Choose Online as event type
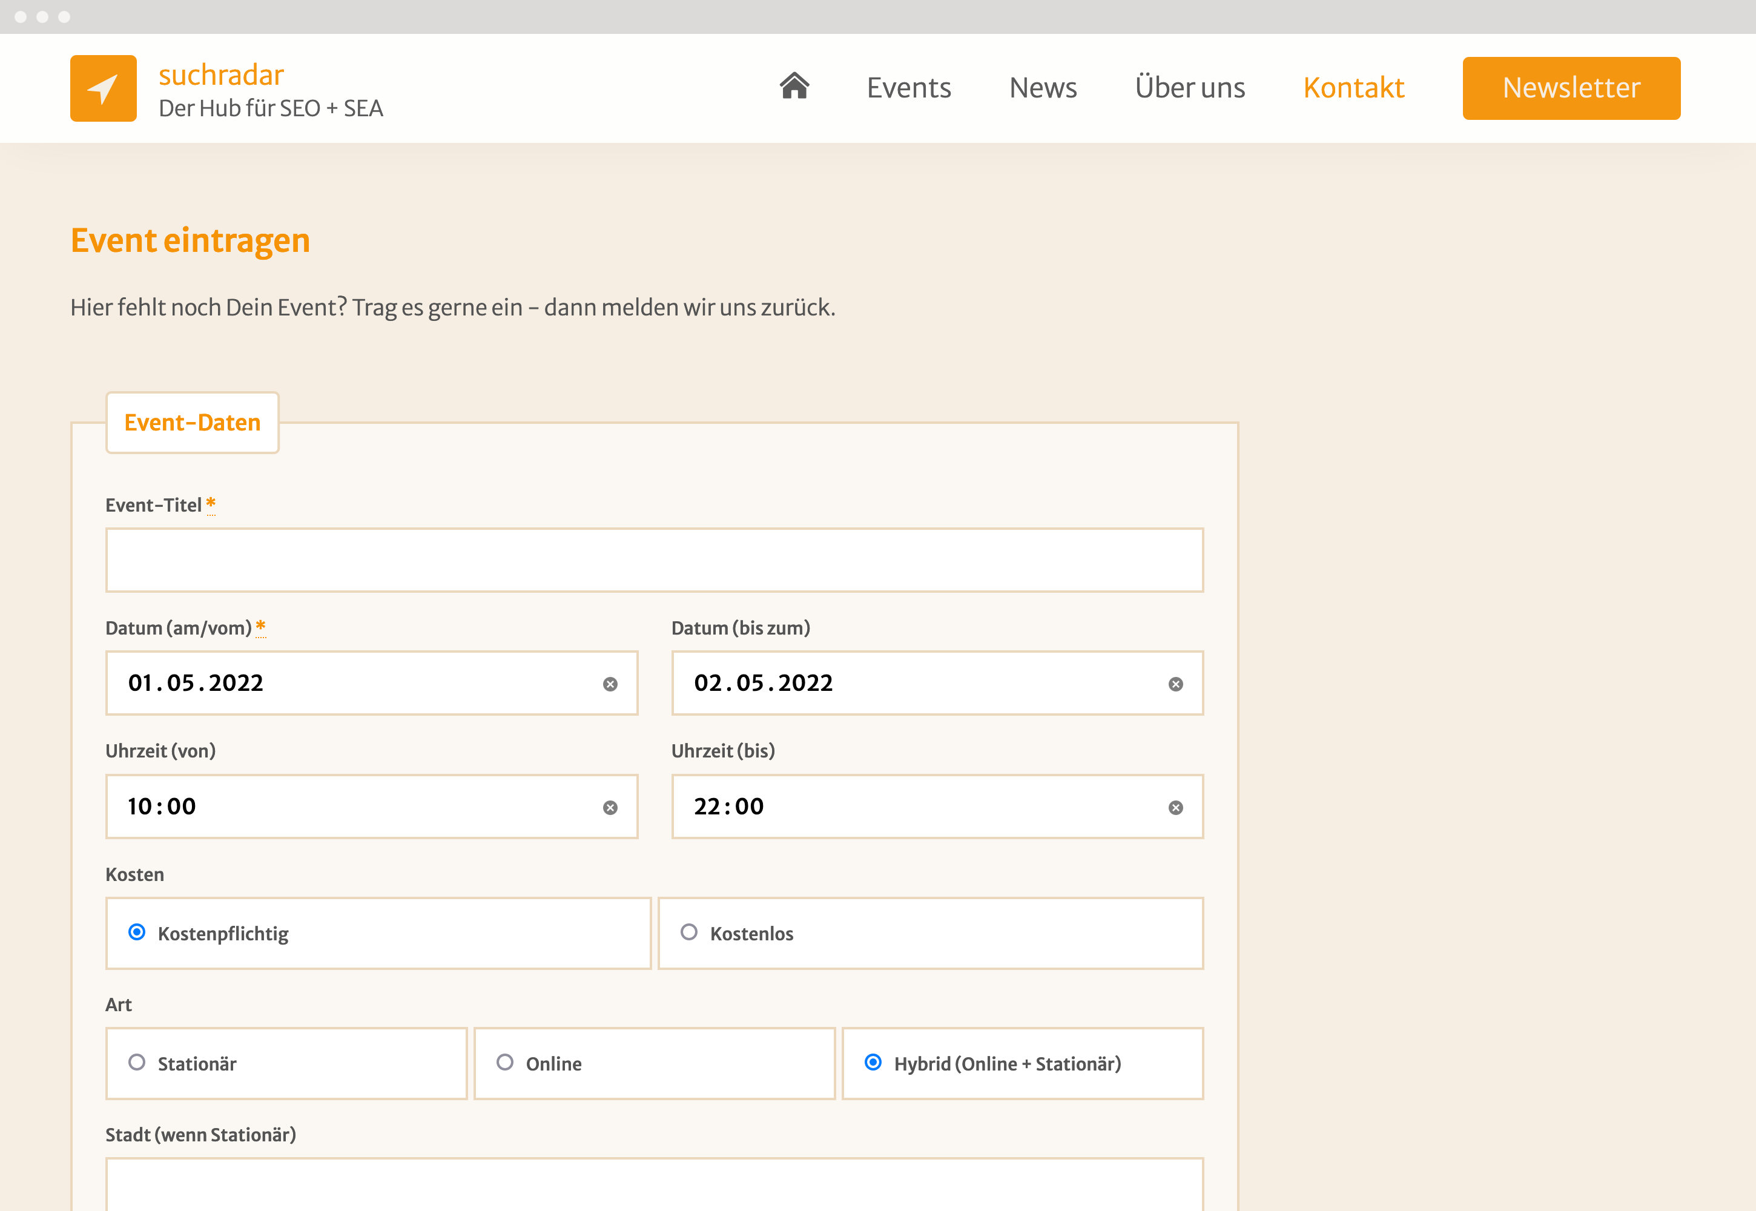1756x1211 pixels. [504, 1062]
